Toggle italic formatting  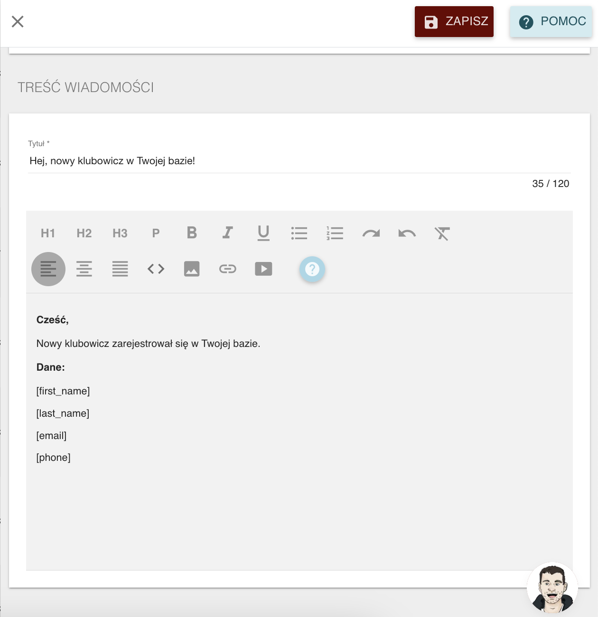coord(228,233)
